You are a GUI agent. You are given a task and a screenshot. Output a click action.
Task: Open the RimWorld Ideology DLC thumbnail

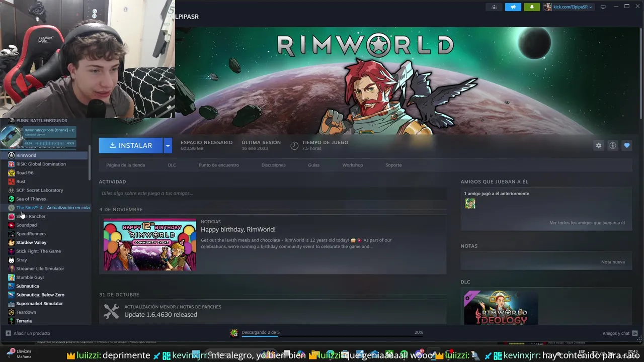pos(501,308)
